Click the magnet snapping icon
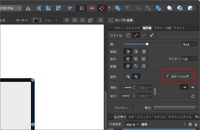Screen dimensions: 200x130 pos(102,8)
